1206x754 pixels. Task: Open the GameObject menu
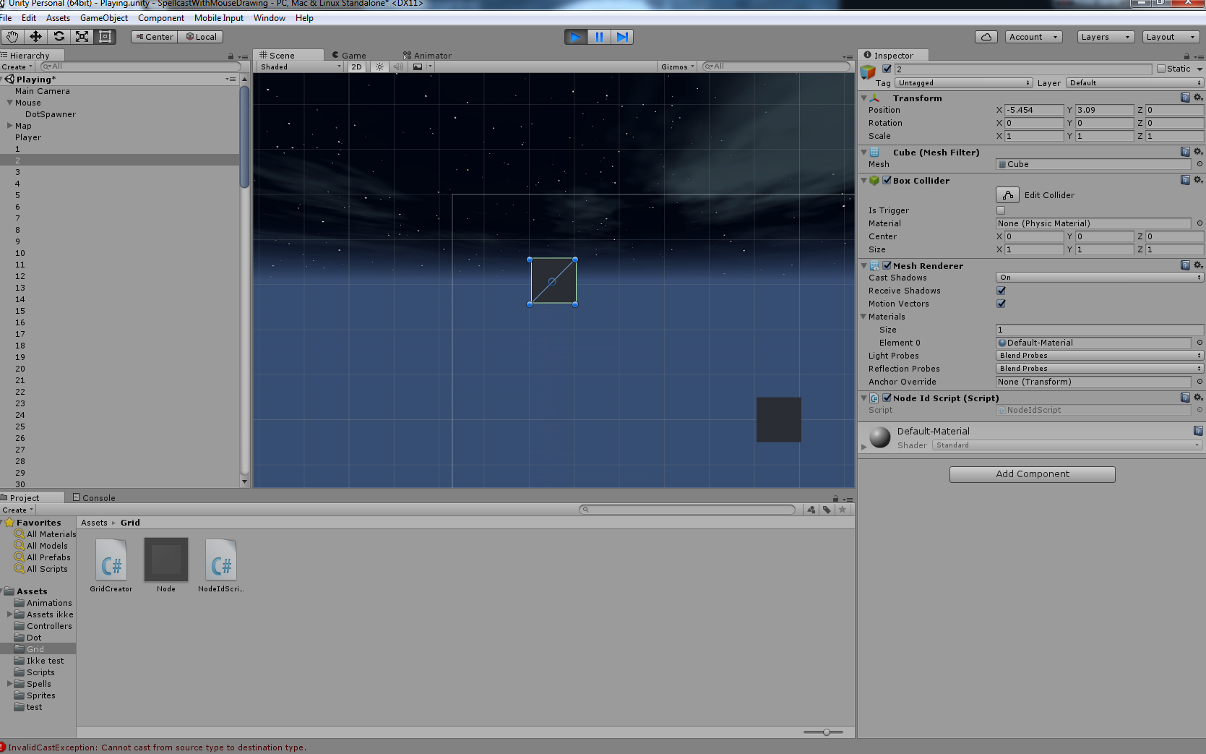[x=103, y=17]
